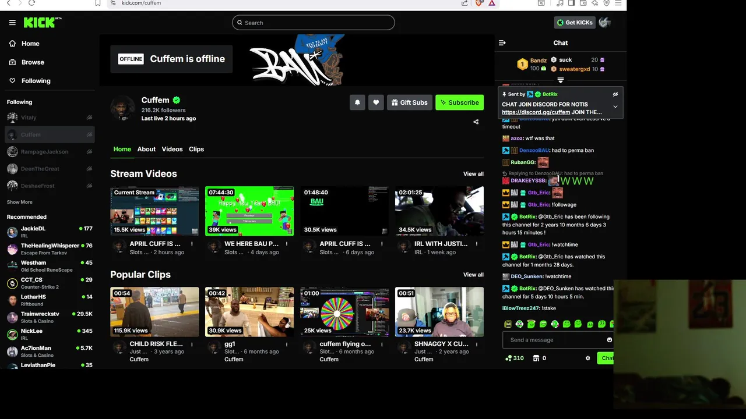Image resolution: width=746 pixels, height=419 pixels.
Task: Toggle the notification bell for Cuffem
Action: (x=357, y=102)
